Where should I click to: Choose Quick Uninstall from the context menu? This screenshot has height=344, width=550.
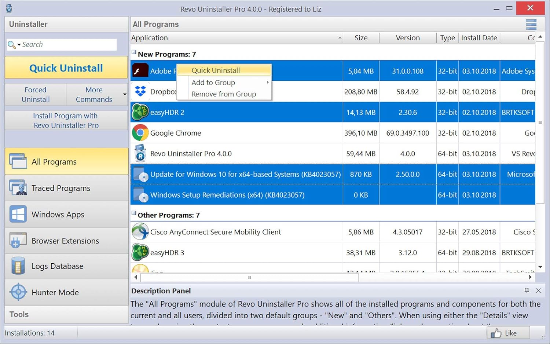(x=224, y=70)
